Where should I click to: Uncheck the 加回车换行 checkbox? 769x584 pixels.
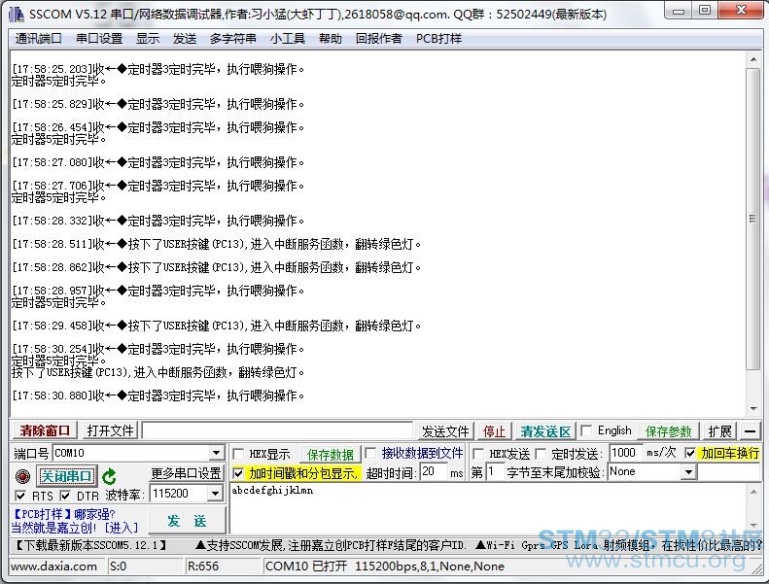690,453
